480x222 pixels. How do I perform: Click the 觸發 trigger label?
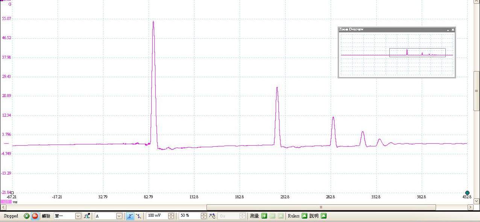(46, 216)
